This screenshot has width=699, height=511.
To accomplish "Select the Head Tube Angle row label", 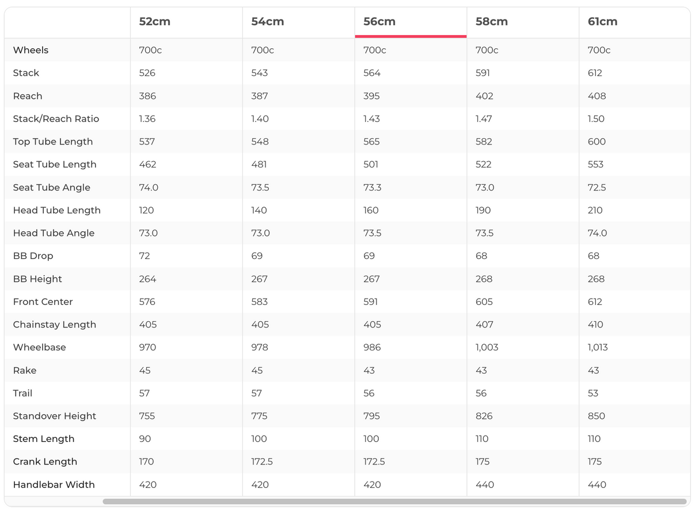I will pyautogui.click(x=54, y=233).
